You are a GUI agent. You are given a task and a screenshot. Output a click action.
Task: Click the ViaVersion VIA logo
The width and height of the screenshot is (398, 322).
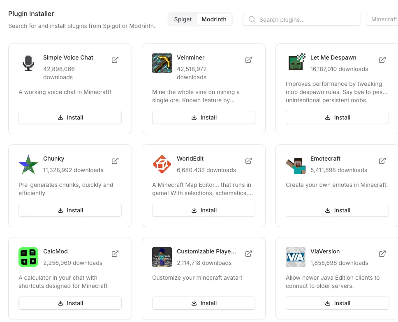point(296,257)
